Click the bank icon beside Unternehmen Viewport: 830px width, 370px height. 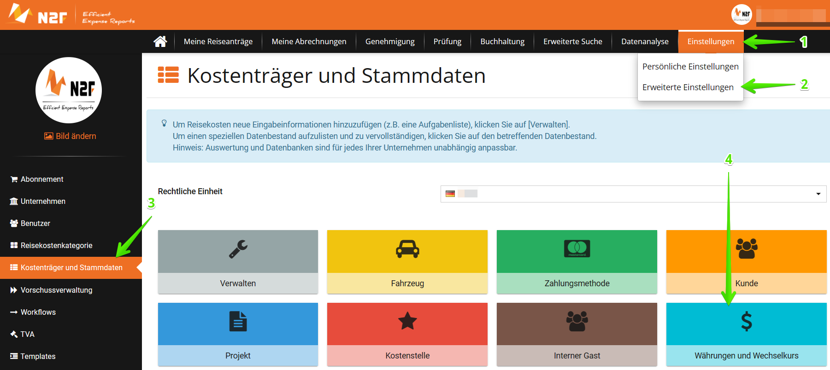coord(14,201)
